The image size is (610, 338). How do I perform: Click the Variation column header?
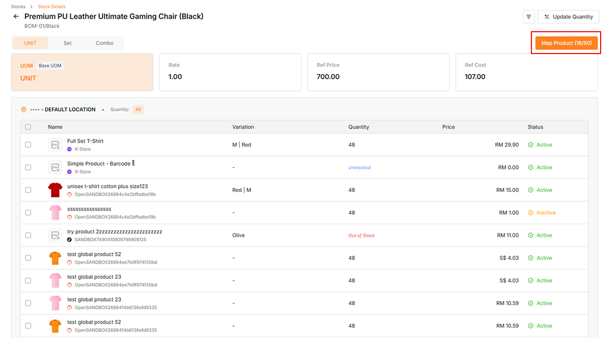pyautogui.click(x=243, y=127)
